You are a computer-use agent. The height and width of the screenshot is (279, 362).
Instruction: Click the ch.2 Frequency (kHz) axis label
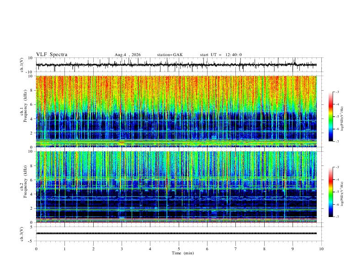(x=23, y=187)
